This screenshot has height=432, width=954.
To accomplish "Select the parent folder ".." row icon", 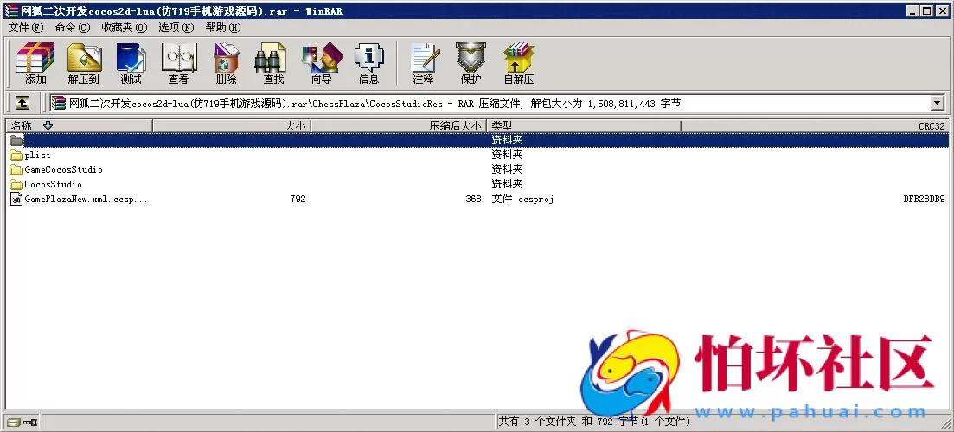I will pyautogui.click(x=16, y=140).
